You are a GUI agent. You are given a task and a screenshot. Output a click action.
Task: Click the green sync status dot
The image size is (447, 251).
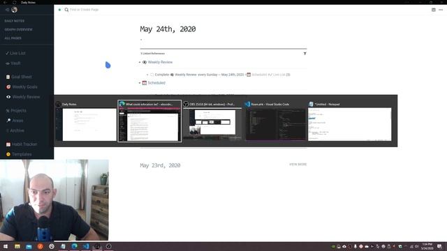coord(59,10)
